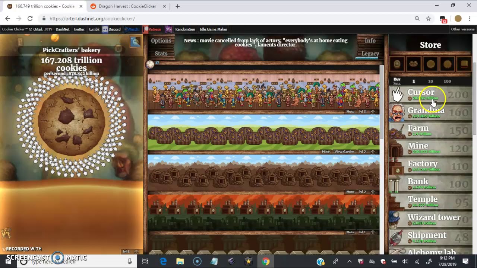
Task: Open the Stats menu
Action: 161,53
